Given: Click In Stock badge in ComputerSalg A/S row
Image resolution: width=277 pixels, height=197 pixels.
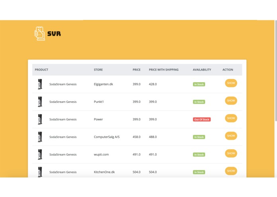Looking at the screenshot, I should (199, 137).
